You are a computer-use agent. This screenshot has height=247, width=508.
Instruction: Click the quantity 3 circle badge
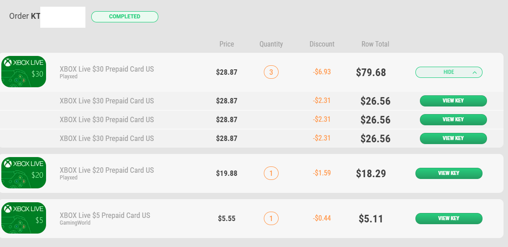click(271, 72)
